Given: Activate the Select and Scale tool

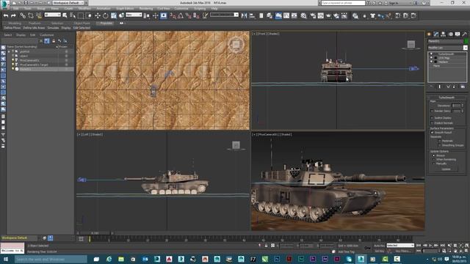Looking at the screenshot, I should [114, 15].
